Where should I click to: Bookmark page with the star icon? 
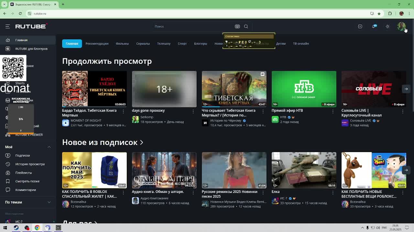pos(379,14)
